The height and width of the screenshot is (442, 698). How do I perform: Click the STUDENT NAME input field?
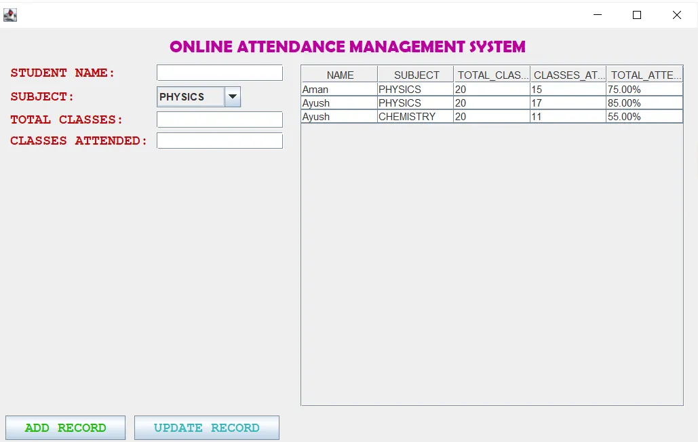pos(219,73)
